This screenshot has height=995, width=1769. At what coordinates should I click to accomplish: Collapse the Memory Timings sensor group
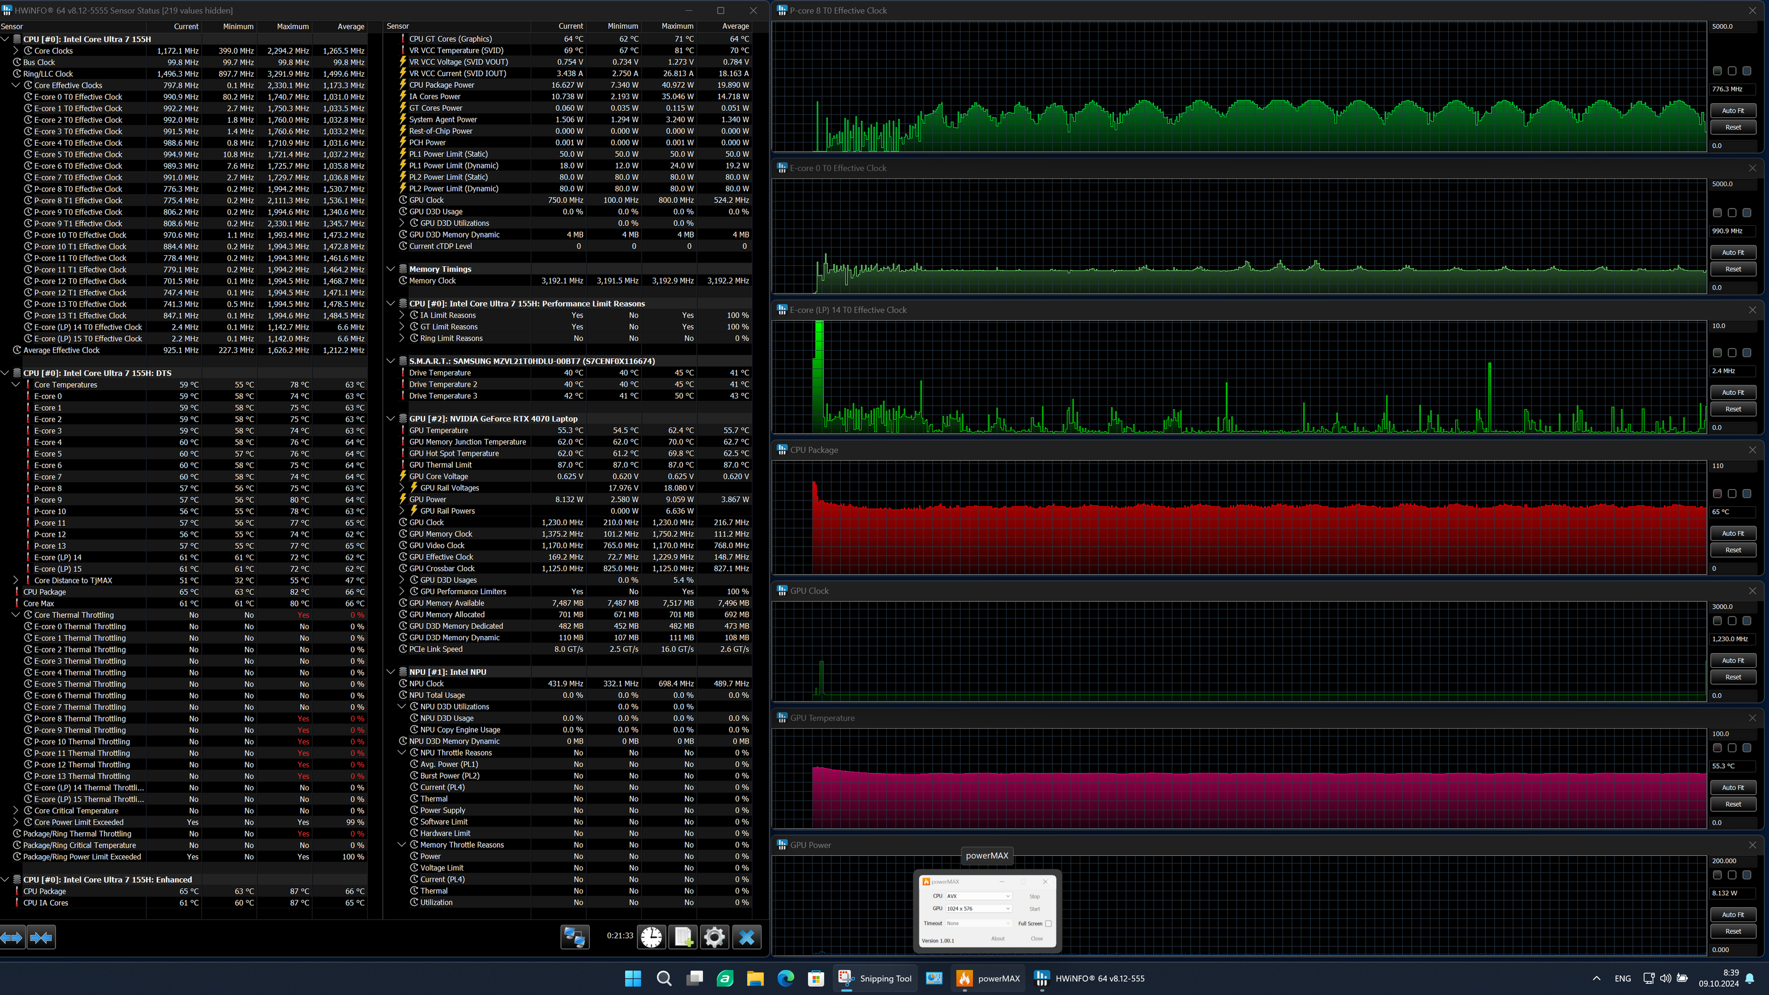(x=391, y=269)
